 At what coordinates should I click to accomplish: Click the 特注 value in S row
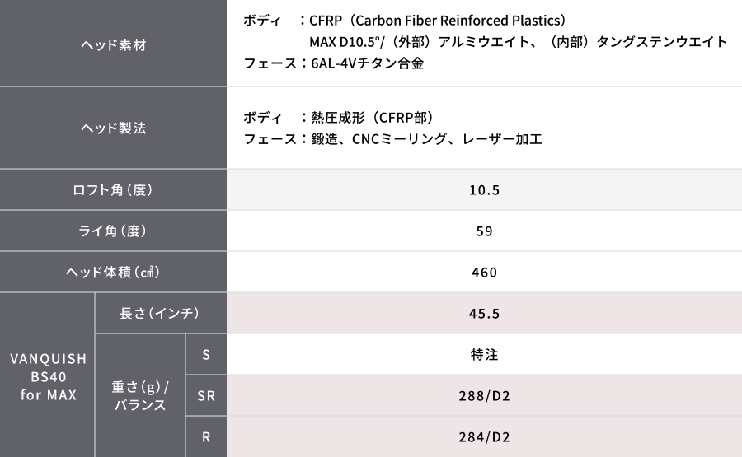[x=484, y=355]
